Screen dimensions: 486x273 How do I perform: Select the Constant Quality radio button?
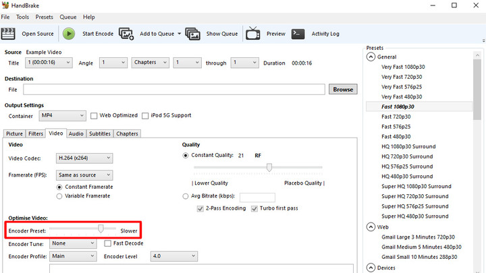click(x=186, y=156)
